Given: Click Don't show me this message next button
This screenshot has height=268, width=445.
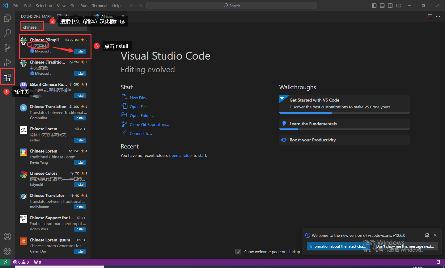Looking at the screenshot, I should 405,246.
